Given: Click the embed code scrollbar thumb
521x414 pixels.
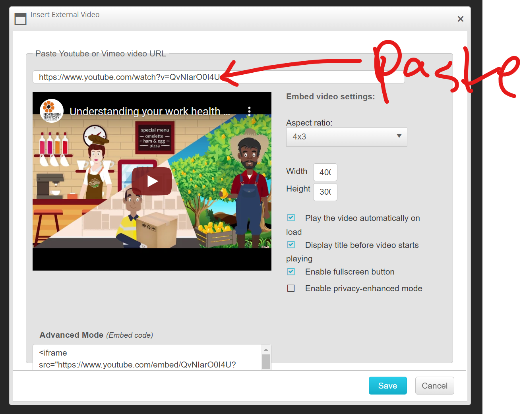Looking at the screenshot, I should (x=266, y=362).
